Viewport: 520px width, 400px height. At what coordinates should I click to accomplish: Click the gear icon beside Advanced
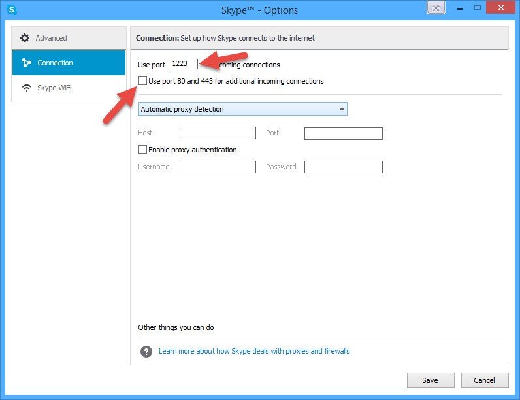pyautogui.click(x=25, y=38)
